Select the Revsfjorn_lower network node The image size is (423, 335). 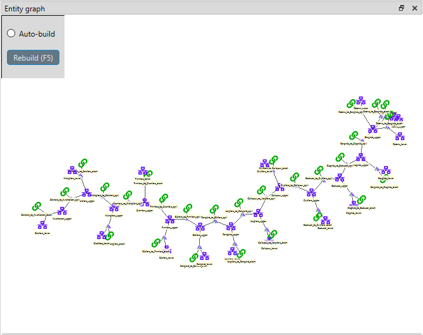143,170
